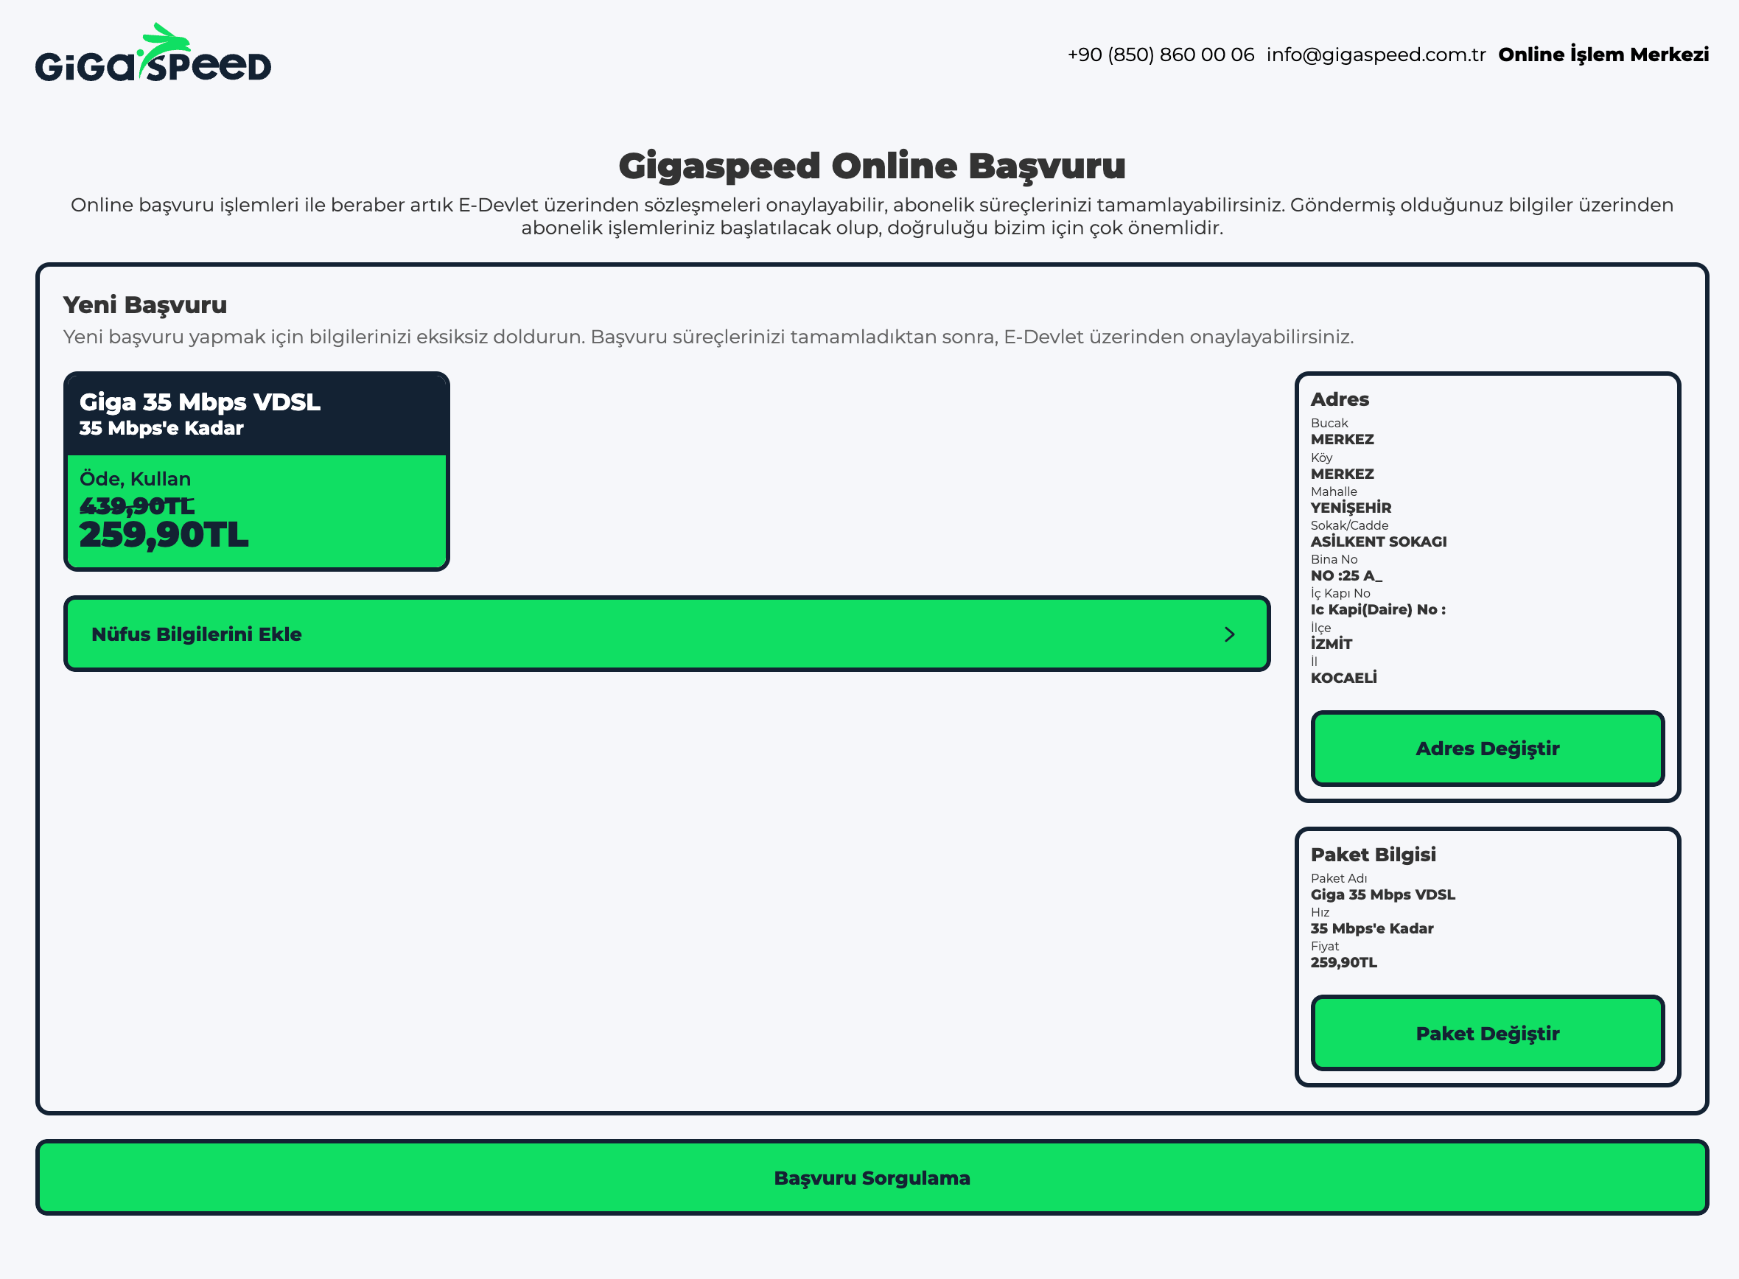The height and width of the screenshot is (1279, 1739).
Task: Click the Yeni Başvuru section title
Action: click(x=144, y=304)
